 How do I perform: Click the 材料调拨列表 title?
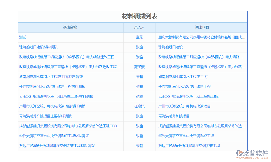(x=140, y=16)
